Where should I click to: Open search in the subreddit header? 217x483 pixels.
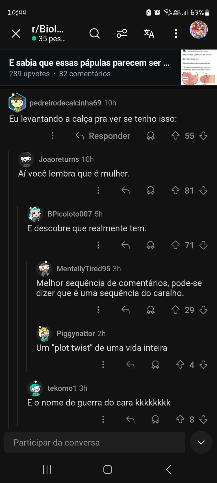click(94, 34)
